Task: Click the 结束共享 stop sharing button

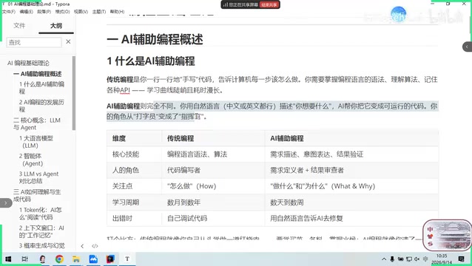Action: point(269,5)
